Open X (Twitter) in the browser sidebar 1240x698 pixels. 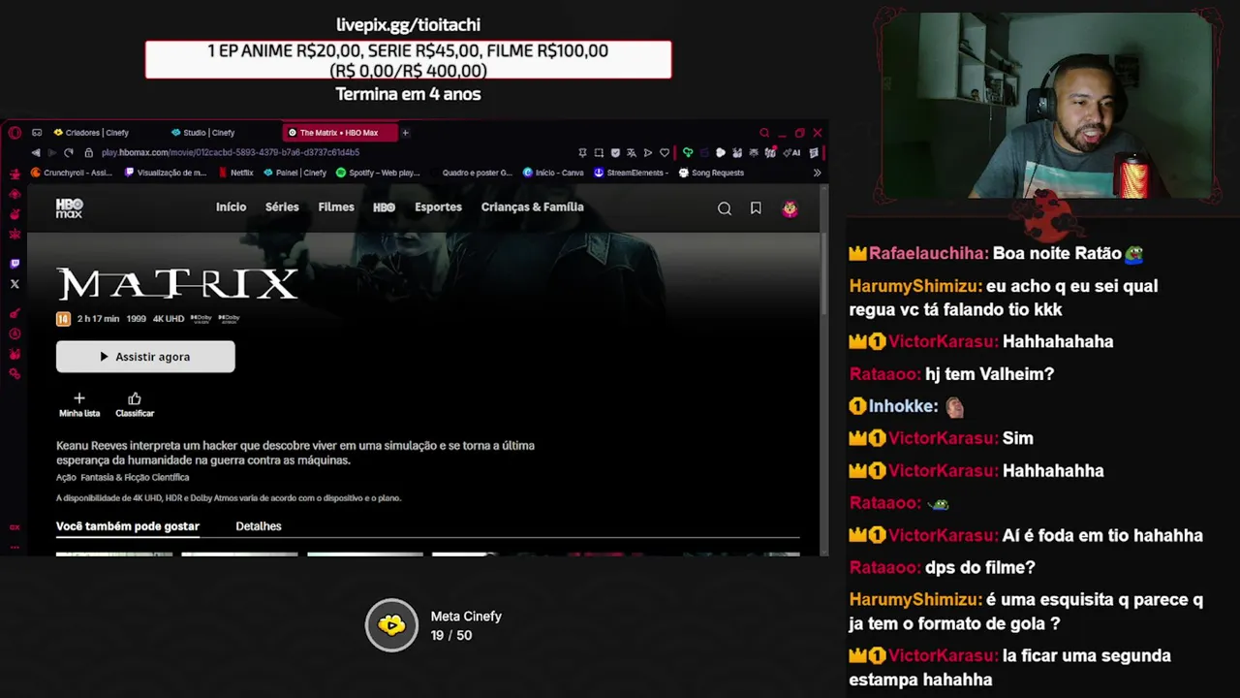pos(15,284)
